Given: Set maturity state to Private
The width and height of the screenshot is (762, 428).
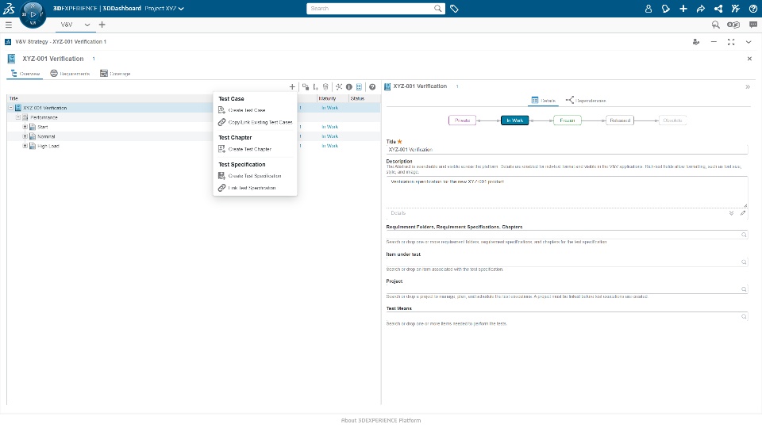Looking at the screenshot, I should [462, 120].
